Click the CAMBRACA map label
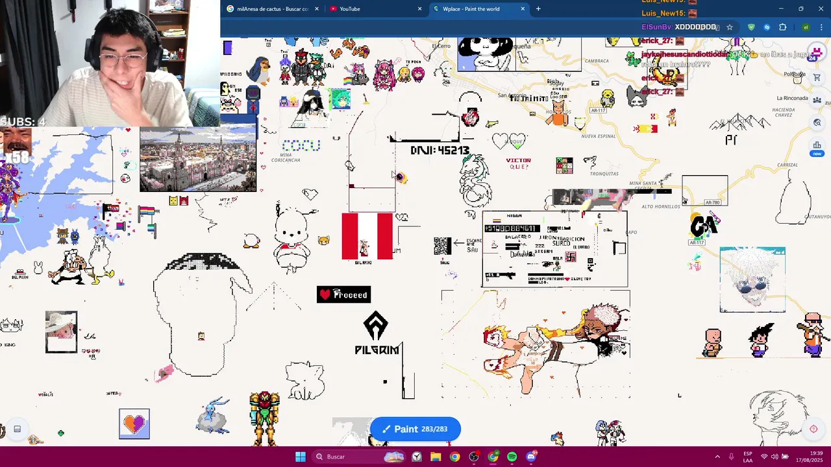Image resolution: width=831 pixels, height=467 pixels. (x=597, y=61)
